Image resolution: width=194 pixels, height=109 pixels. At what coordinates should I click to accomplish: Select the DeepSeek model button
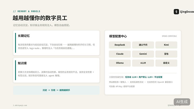coord(120,45)
